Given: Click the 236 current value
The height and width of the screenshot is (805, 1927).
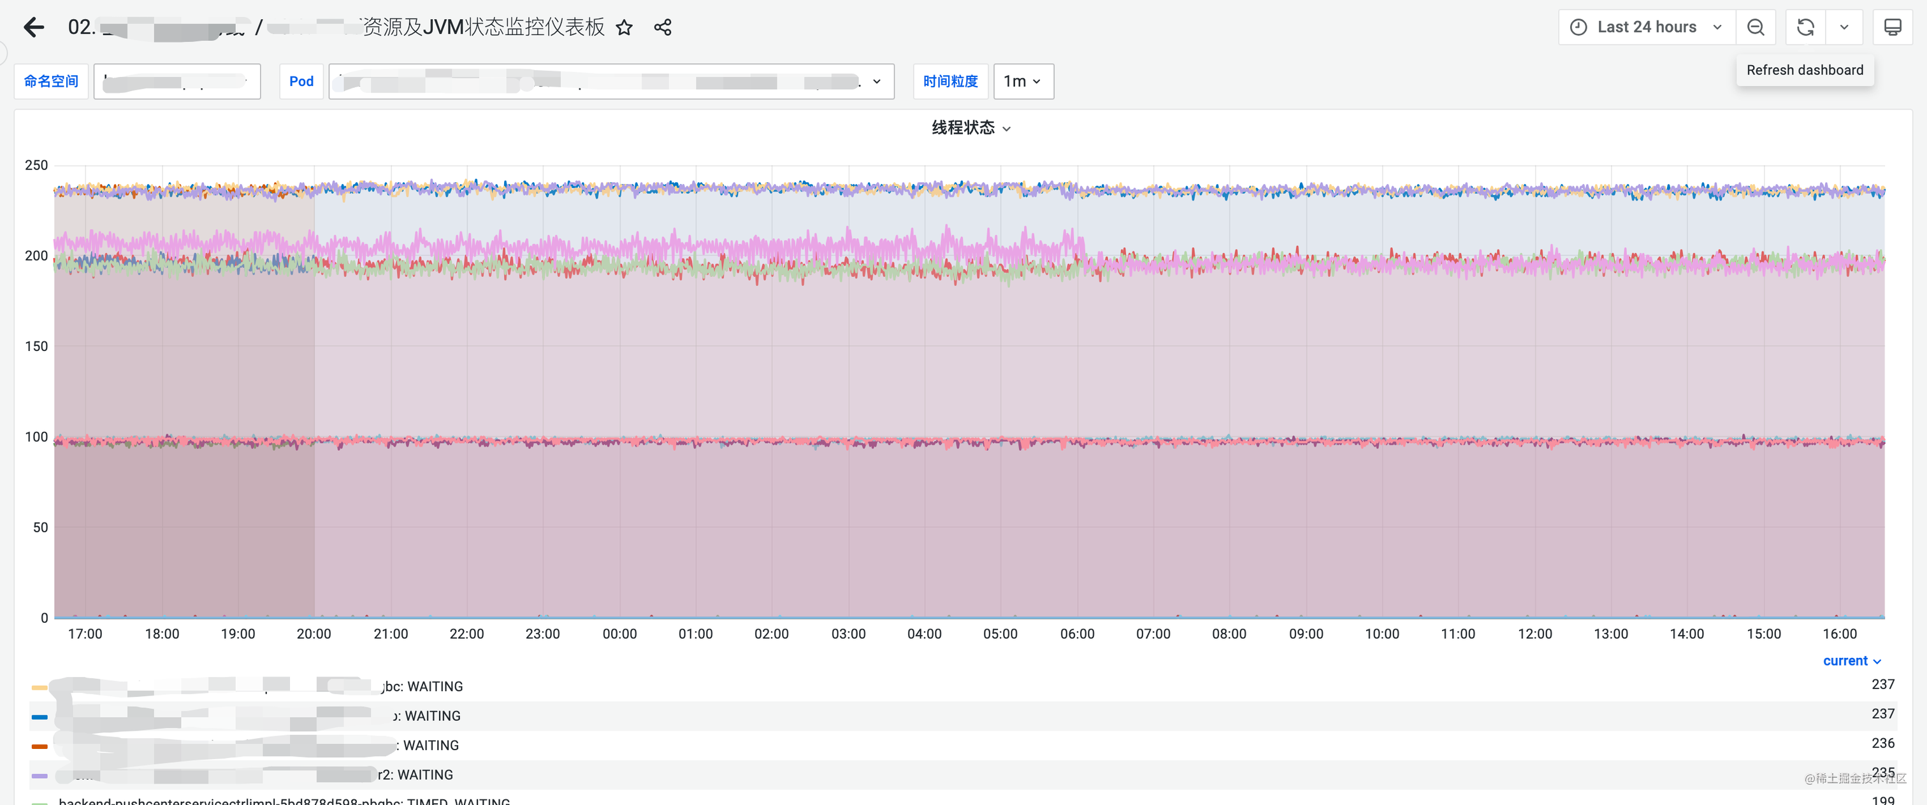Looking at the screenshot, I should click(x=1883, y=744).
